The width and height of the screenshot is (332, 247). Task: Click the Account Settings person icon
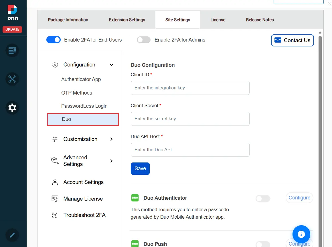55,182
